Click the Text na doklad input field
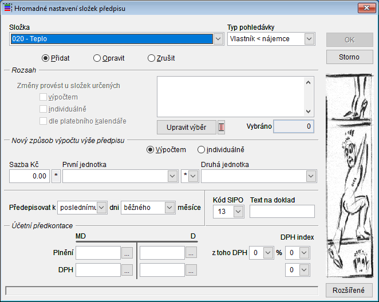This screenshot has width=379, height=302. (x=282, y=212)
